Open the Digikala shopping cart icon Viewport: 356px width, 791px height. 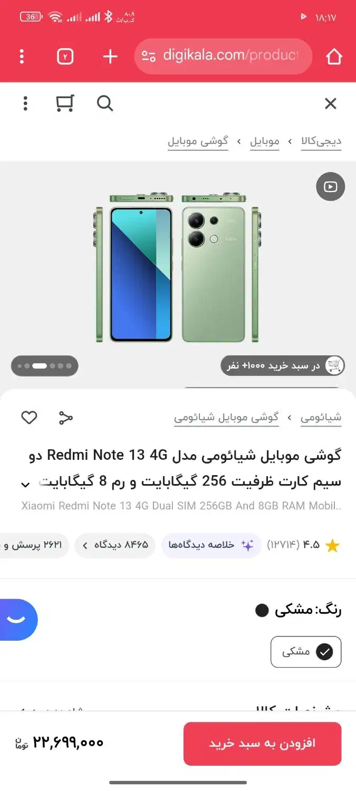(x=65, y=103)
